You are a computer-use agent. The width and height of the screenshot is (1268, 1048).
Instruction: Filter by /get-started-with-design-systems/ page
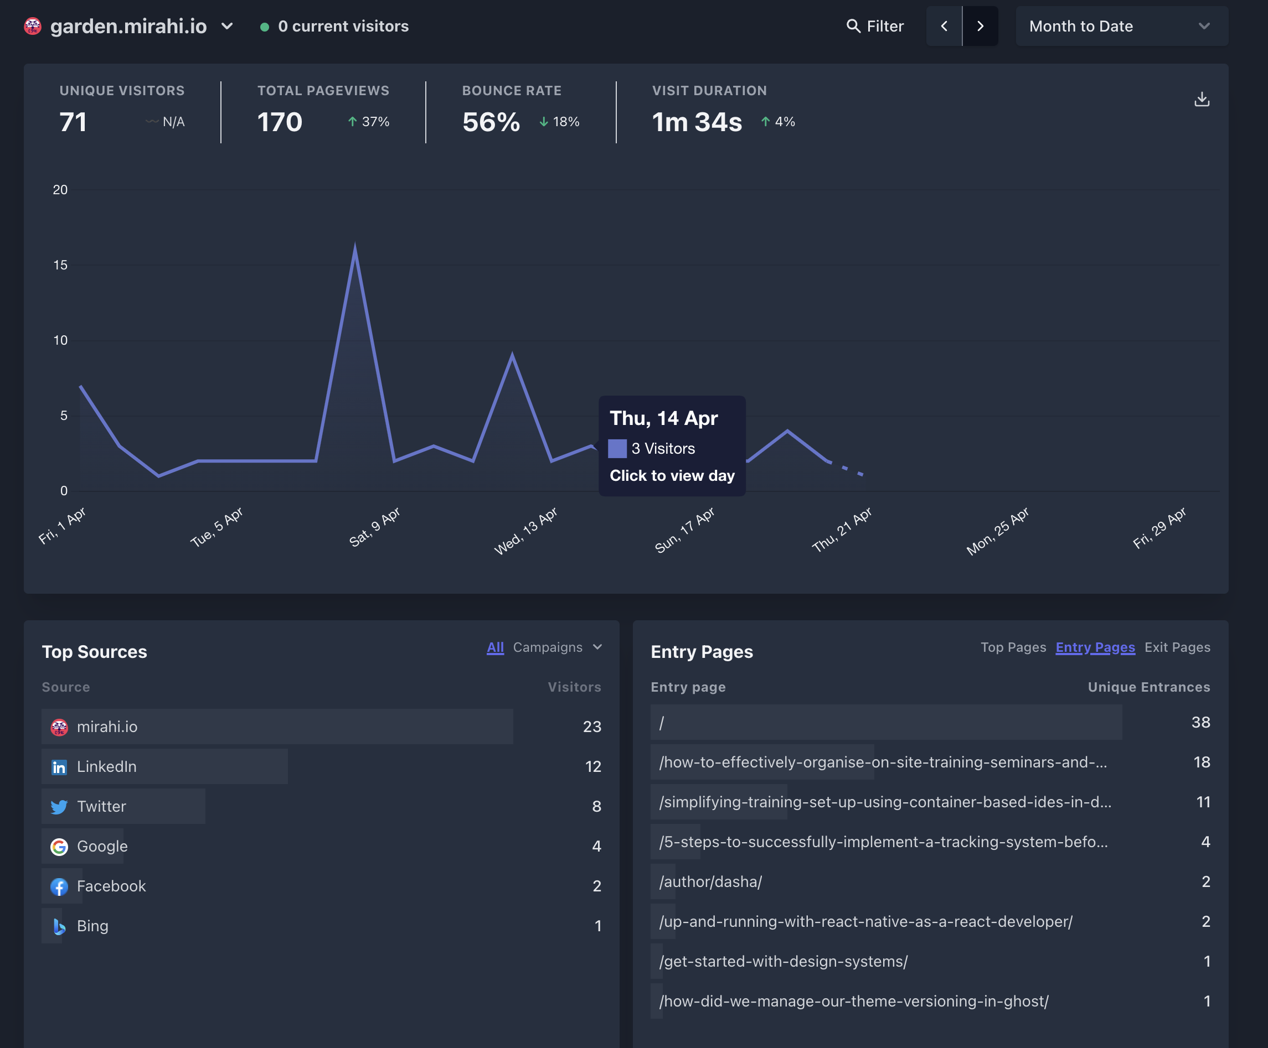783,962
